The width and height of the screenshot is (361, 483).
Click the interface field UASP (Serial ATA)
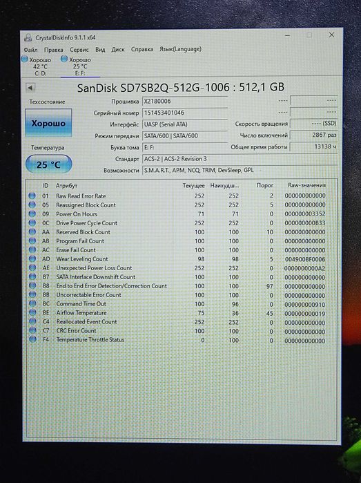[x=185, y=124]
